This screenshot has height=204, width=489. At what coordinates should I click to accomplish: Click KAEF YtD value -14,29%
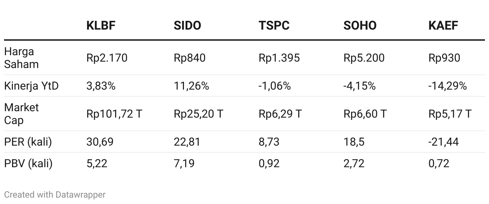point(448,86)
